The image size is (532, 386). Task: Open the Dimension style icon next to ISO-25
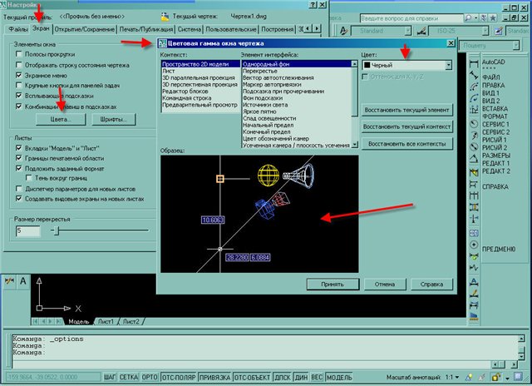(x=421, y=31)
